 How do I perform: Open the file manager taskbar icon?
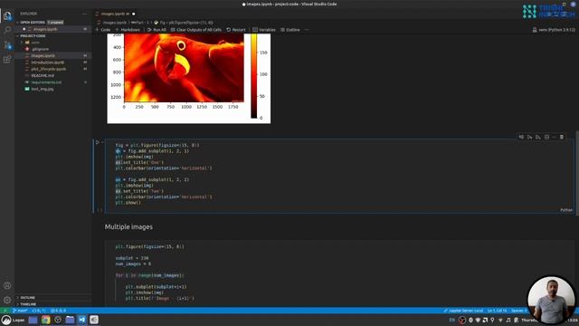coord(70,320)
